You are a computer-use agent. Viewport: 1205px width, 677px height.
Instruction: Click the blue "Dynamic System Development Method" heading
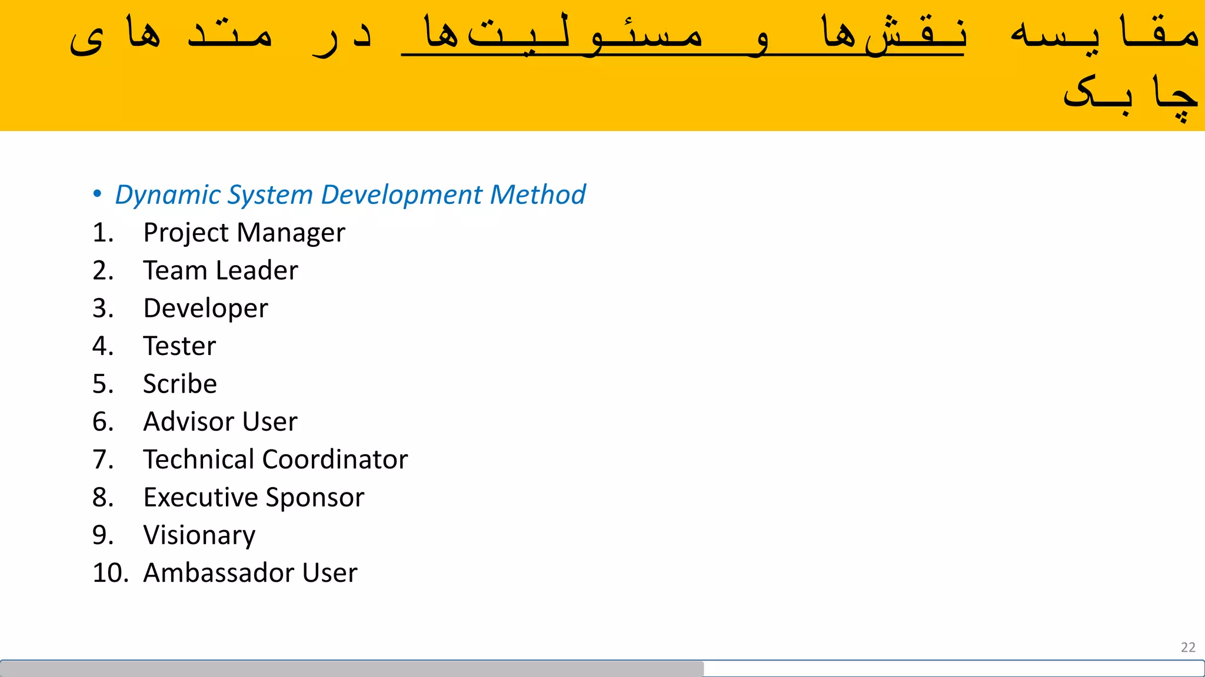click(350, 195)
